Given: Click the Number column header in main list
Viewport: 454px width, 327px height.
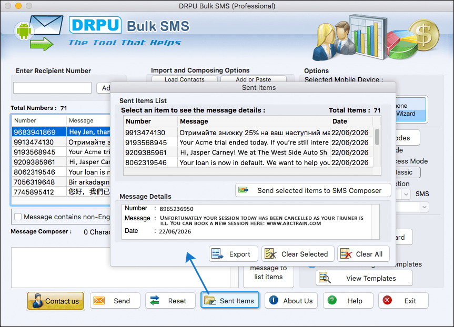Looking at the screenshot, I should (x=39, y=120).
